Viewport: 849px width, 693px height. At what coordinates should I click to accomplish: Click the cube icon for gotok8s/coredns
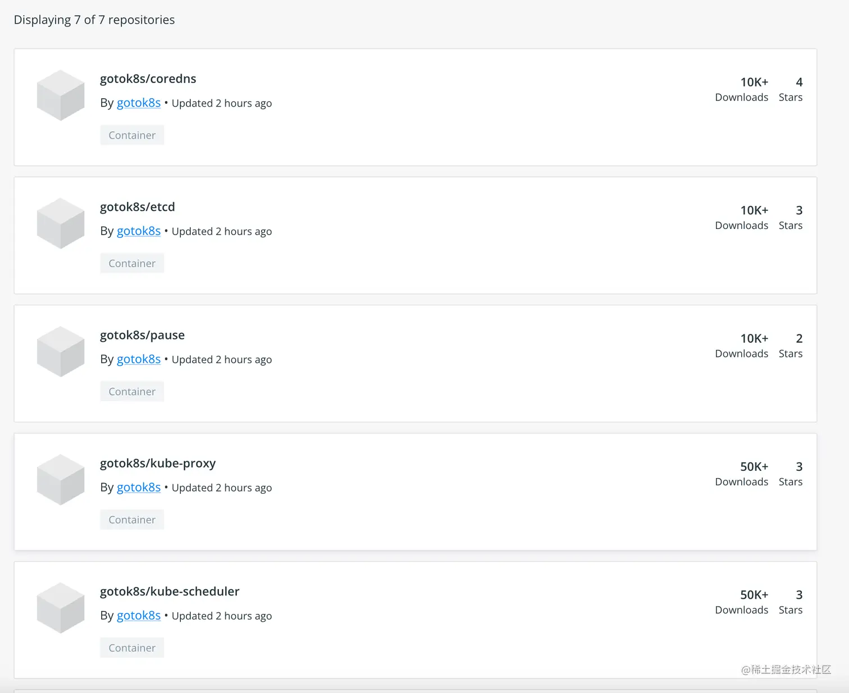[61, 95]
